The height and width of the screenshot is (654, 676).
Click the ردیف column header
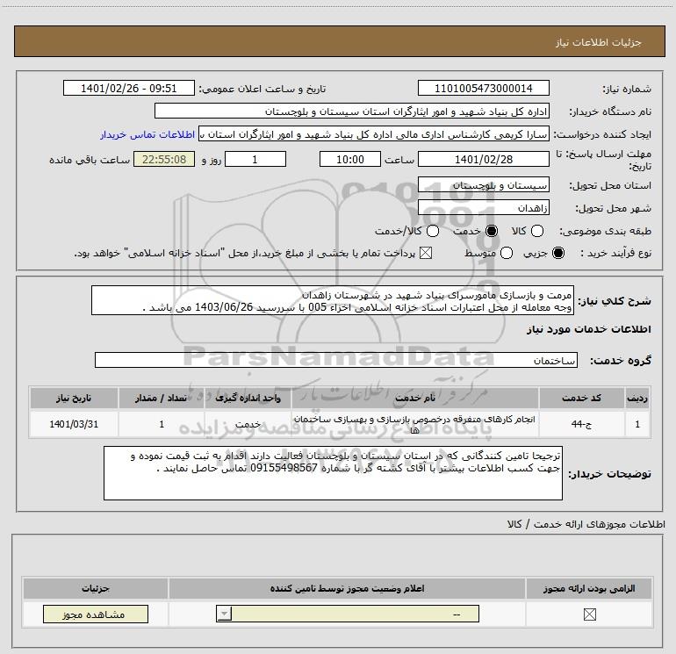[637, 398]
